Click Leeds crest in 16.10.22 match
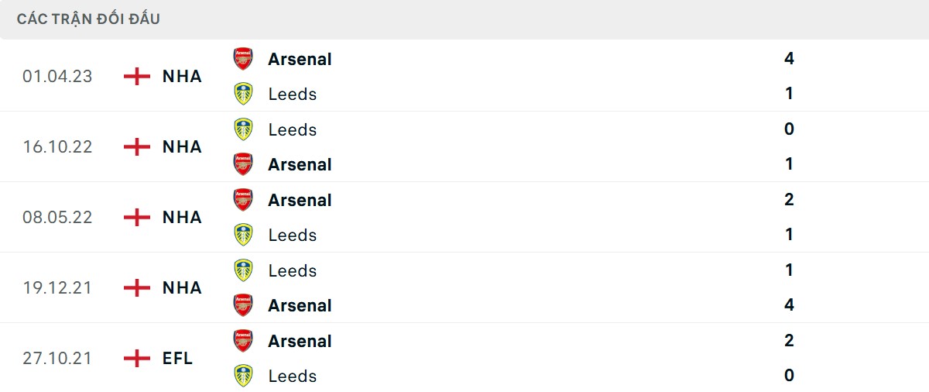Viewport: 929px width, 392px height. (x=243, y=129)
